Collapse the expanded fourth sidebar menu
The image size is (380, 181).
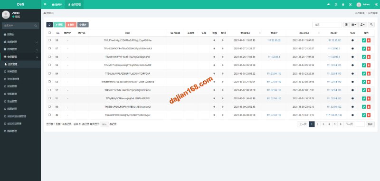pyautogui.click(x=20, y=57)
